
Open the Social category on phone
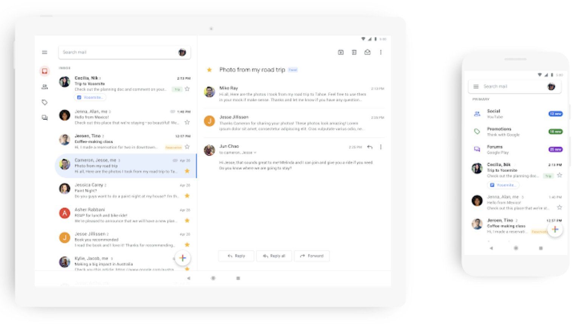pyautogui.click(x=517, y=113)
